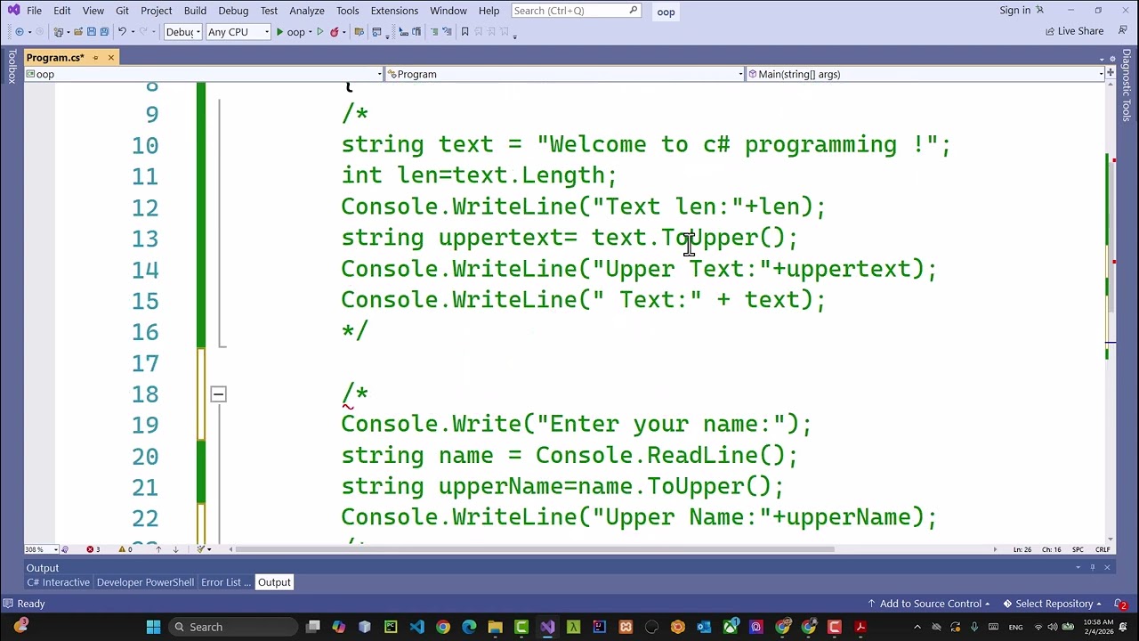This screenshot has height=641, width=1139.
Task: Switch to the Error List tab
Action: [225, 582]
